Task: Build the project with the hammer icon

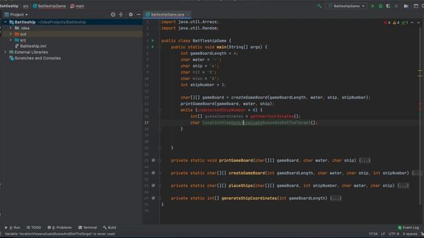Action: point(319,6)
